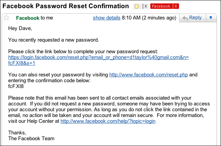The image size is (221, 146).
Task: Click the green Facebook sender name
Action: point(28,18)
